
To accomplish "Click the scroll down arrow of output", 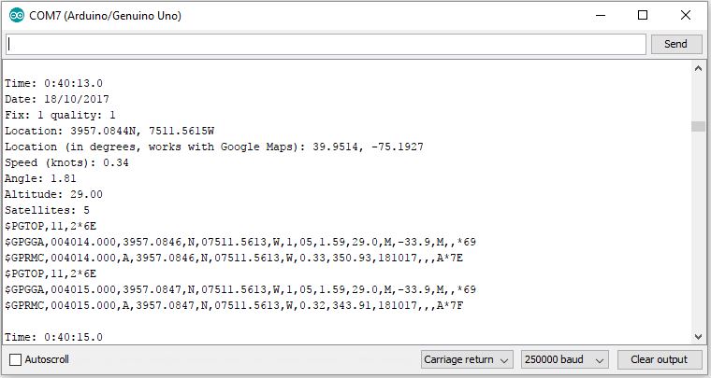I will pos(698,337).
